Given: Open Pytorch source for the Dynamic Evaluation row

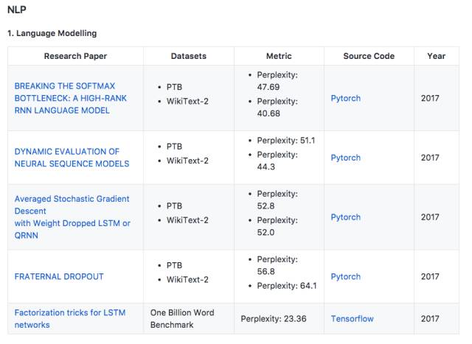Looking at the screenshot, I should point(346,158).
